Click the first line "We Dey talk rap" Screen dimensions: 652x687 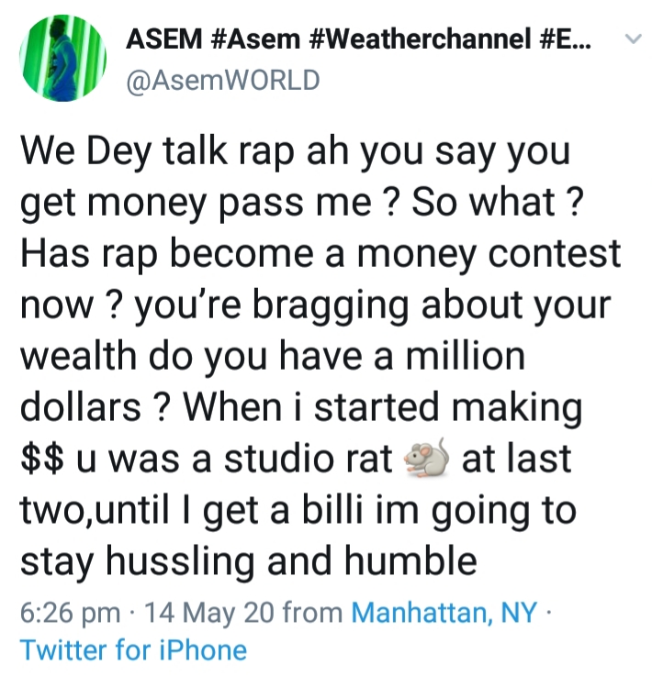[x=157, y=152]
